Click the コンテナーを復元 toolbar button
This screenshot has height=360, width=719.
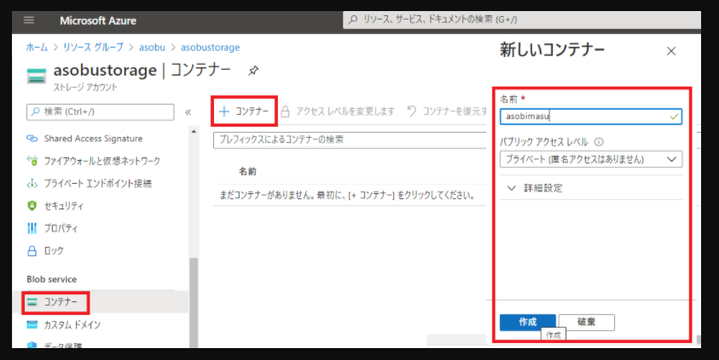click(447, 111)
